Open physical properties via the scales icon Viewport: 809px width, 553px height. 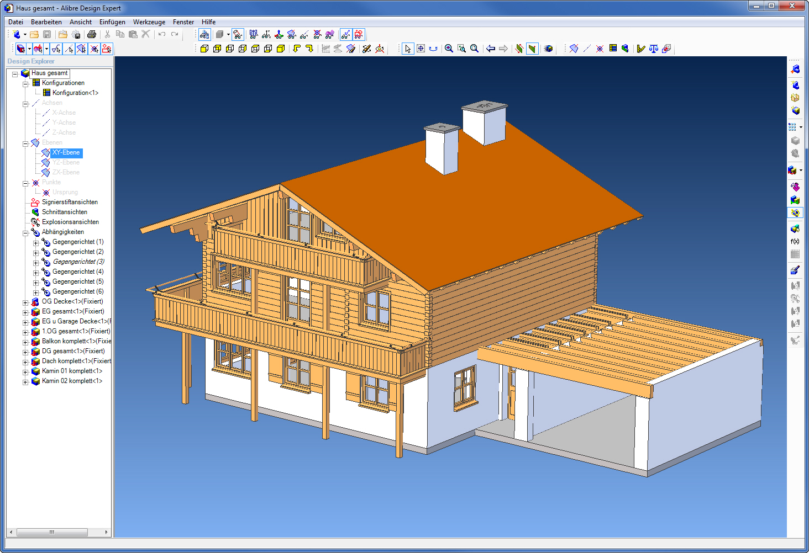[654, 49]
